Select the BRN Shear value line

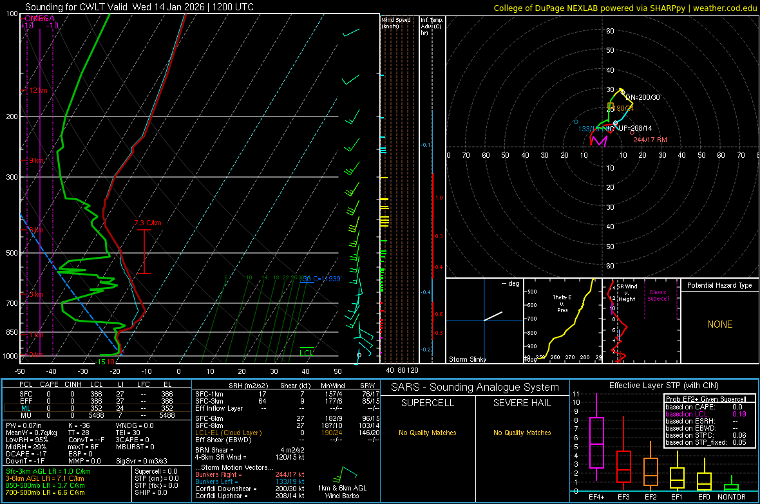(x=250, y=450)
